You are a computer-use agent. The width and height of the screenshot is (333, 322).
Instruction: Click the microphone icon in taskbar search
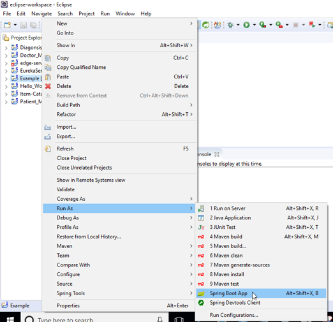pyautogui.click(x=160, y=319)
